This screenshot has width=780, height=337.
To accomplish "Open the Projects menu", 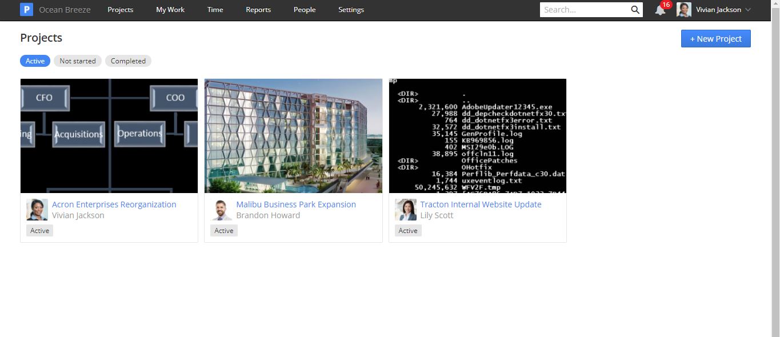I will click(121, 10).
